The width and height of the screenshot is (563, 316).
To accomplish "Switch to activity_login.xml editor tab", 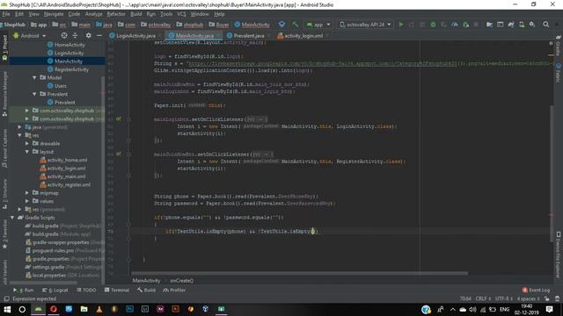I will tap(303, 35).
